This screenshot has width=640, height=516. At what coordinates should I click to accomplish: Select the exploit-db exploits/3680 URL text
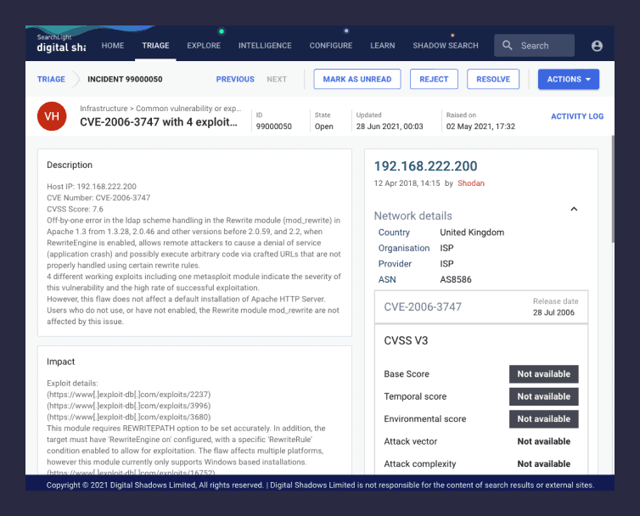click(x=128, y=418)
